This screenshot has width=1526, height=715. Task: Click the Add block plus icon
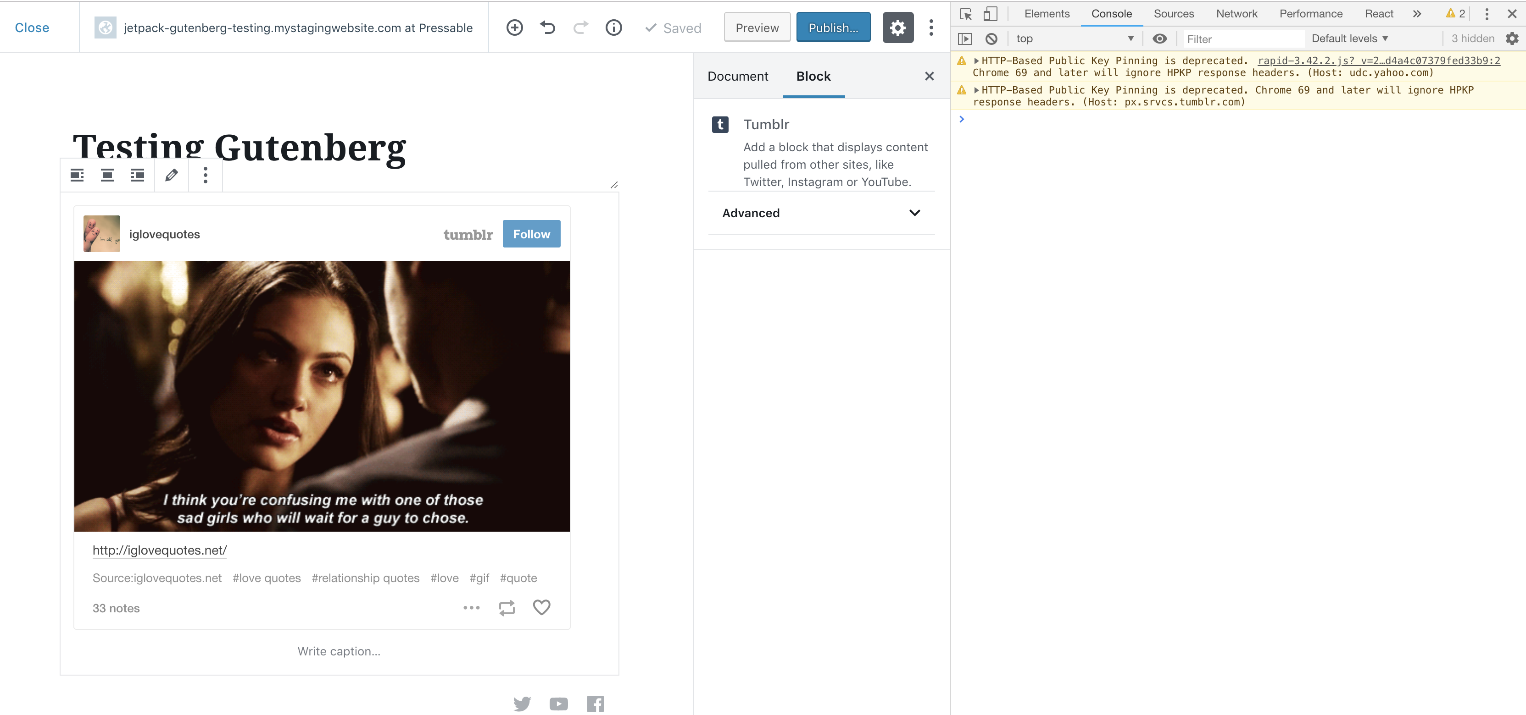pyautogui.click(x=514, y=28)
